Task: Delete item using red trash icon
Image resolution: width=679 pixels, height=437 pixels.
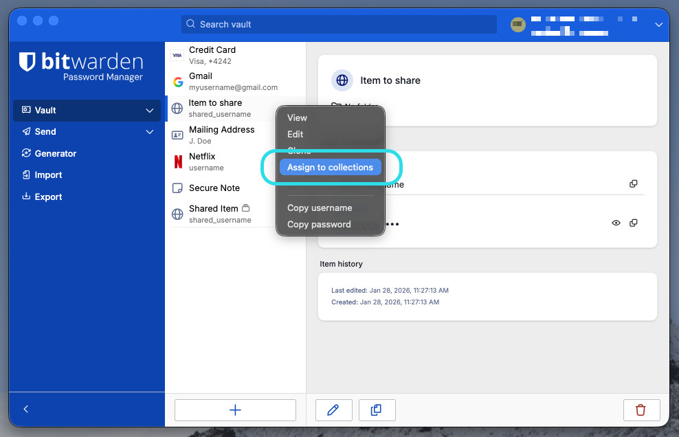Action: pyautogui.click(x=641, y=410)
